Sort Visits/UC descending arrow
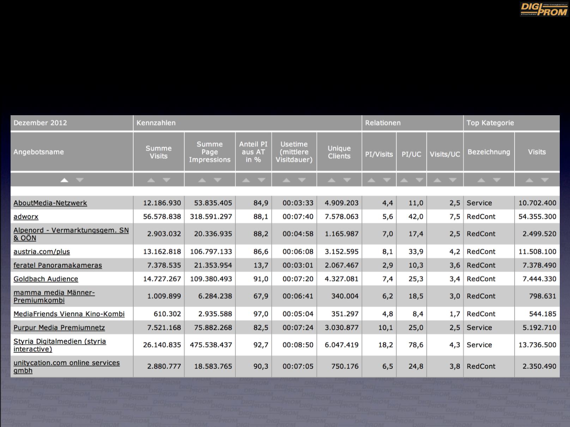This screenshot has width=570, height=427. (453, 180)
